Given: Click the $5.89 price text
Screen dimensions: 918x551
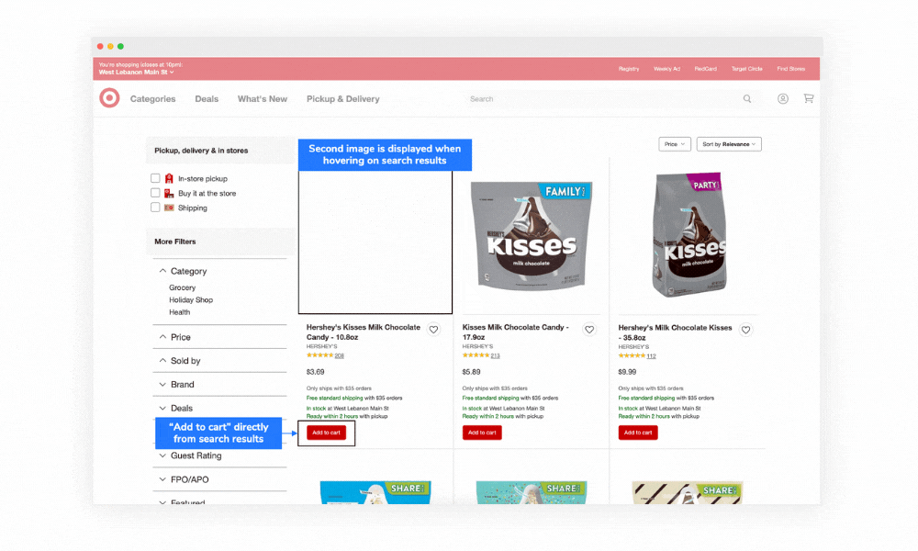Looking at the screenshot, I should tap(471, 372).
